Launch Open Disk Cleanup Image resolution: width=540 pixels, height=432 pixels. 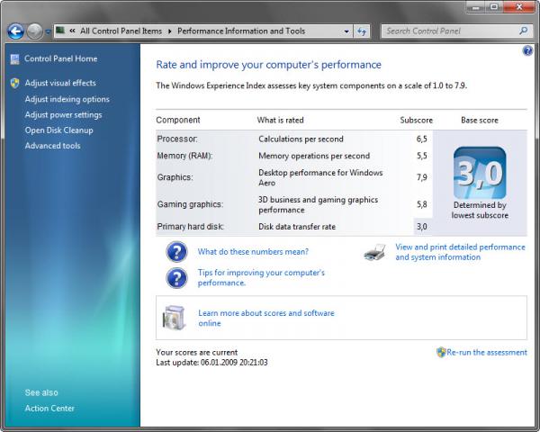coord(58,130)
